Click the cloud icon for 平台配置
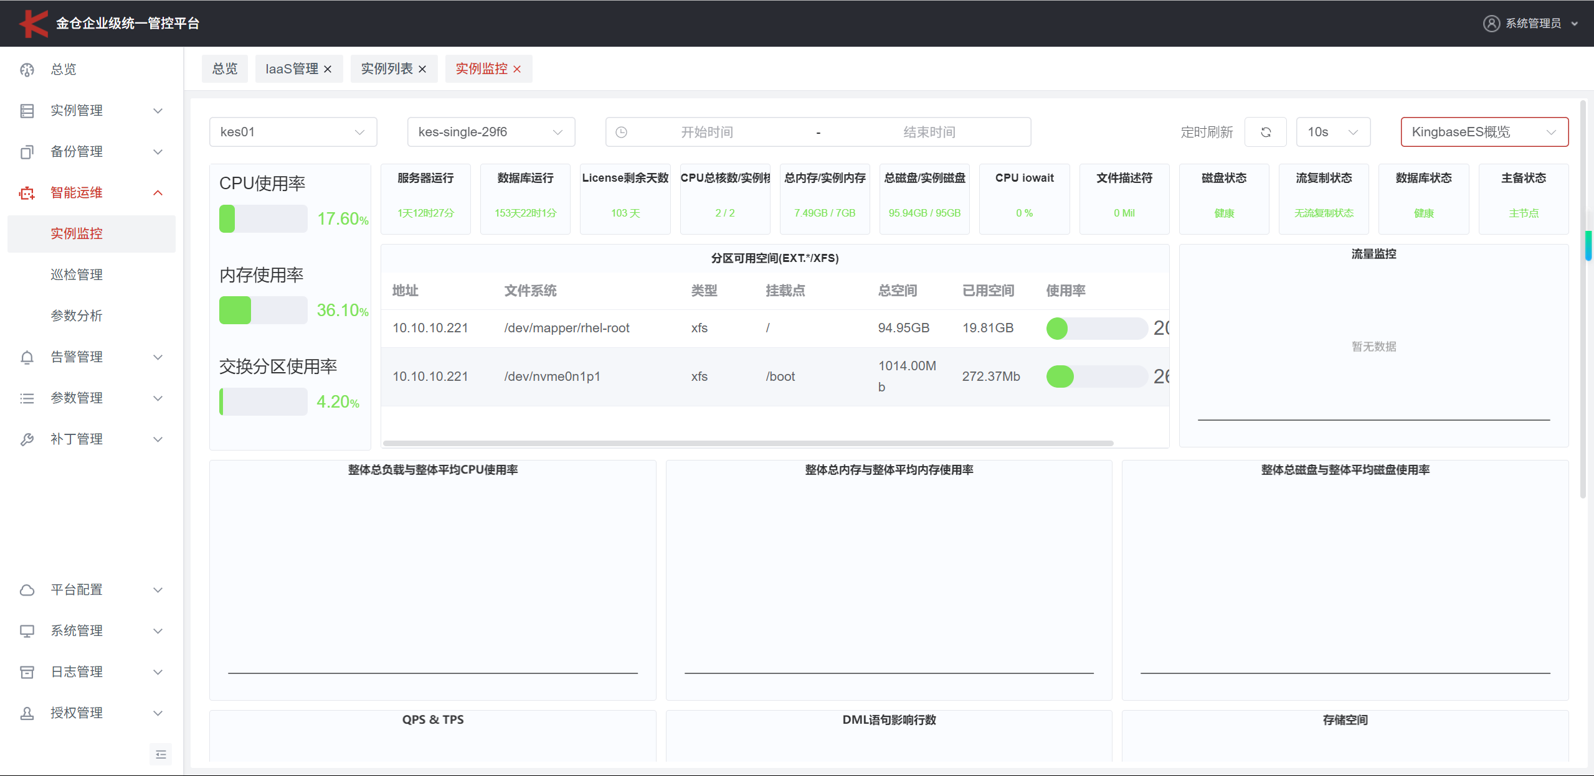The image size is (1594, 776). (27, 590)
